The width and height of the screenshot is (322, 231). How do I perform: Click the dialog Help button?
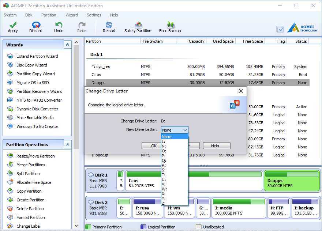(217, 146)
